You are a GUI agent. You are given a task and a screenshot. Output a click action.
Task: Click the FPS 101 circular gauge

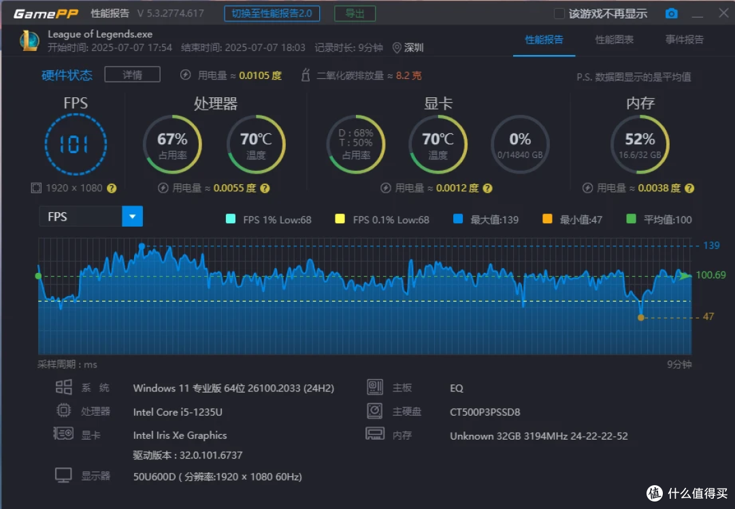tap(76, 144)
